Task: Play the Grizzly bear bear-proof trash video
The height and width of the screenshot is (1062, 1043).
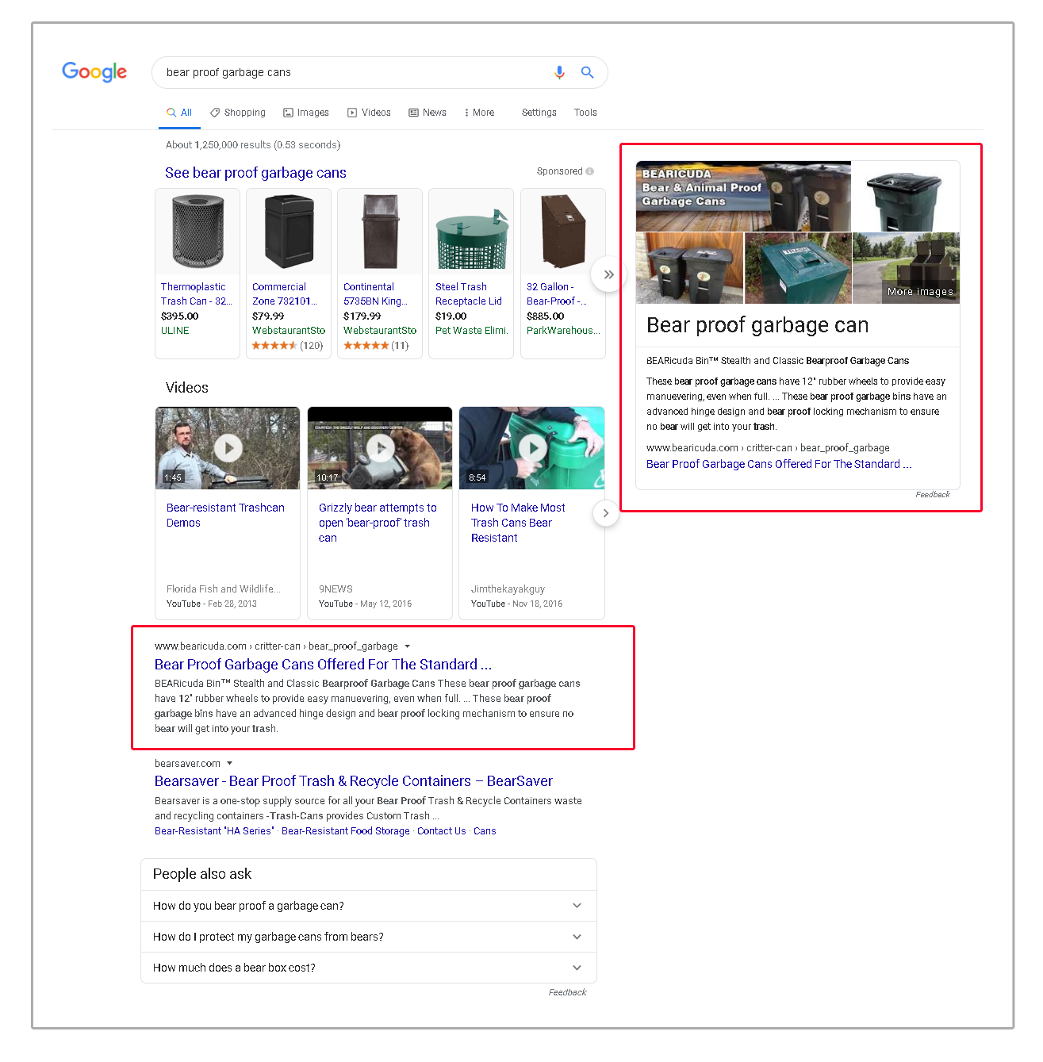Action: 380,448
